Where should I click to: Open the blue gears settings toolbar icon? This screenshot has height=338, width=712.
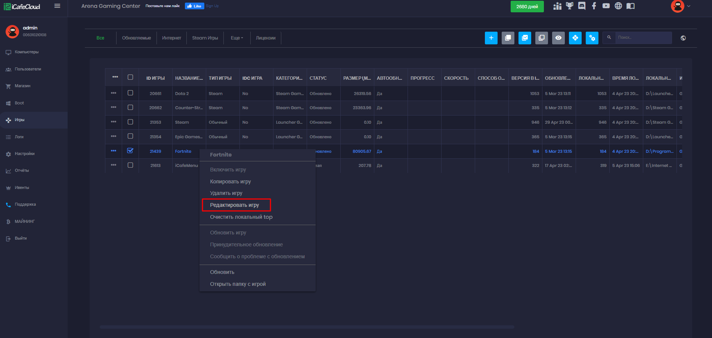592,38
